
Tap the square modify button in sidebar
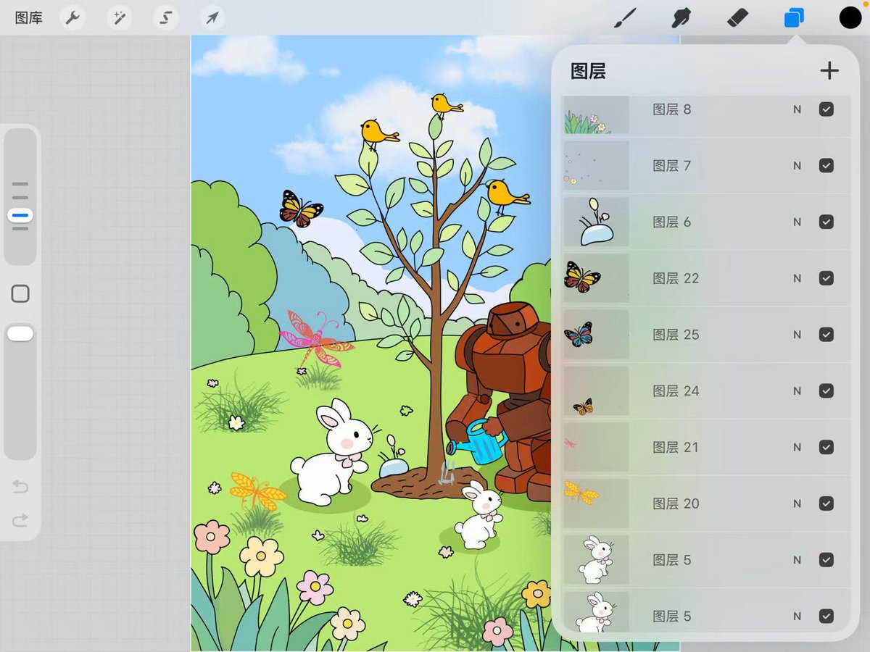click(20, 293)
